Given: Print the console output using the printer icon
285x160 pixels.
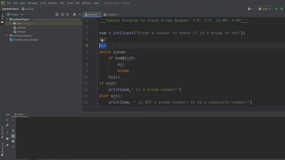Looking at the screenshot, I should click(x=13, y=141).
